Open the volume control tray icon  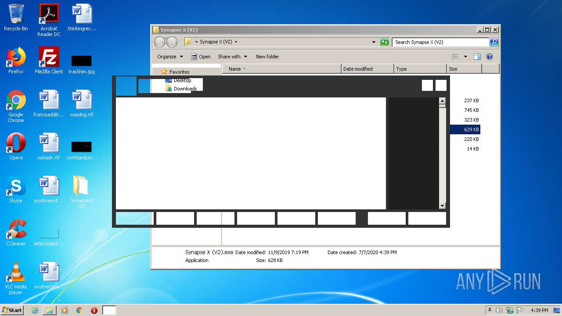coord(499,310)
